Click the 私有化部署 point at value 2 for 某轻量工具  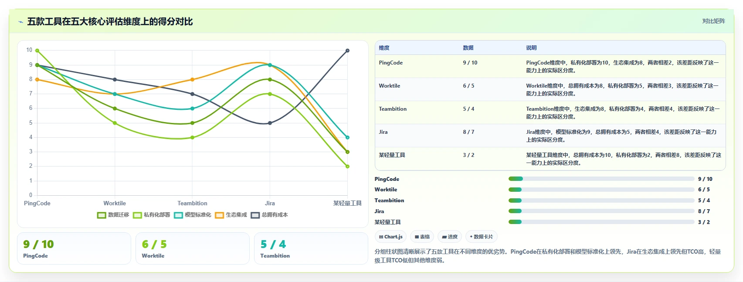point(347,166)
